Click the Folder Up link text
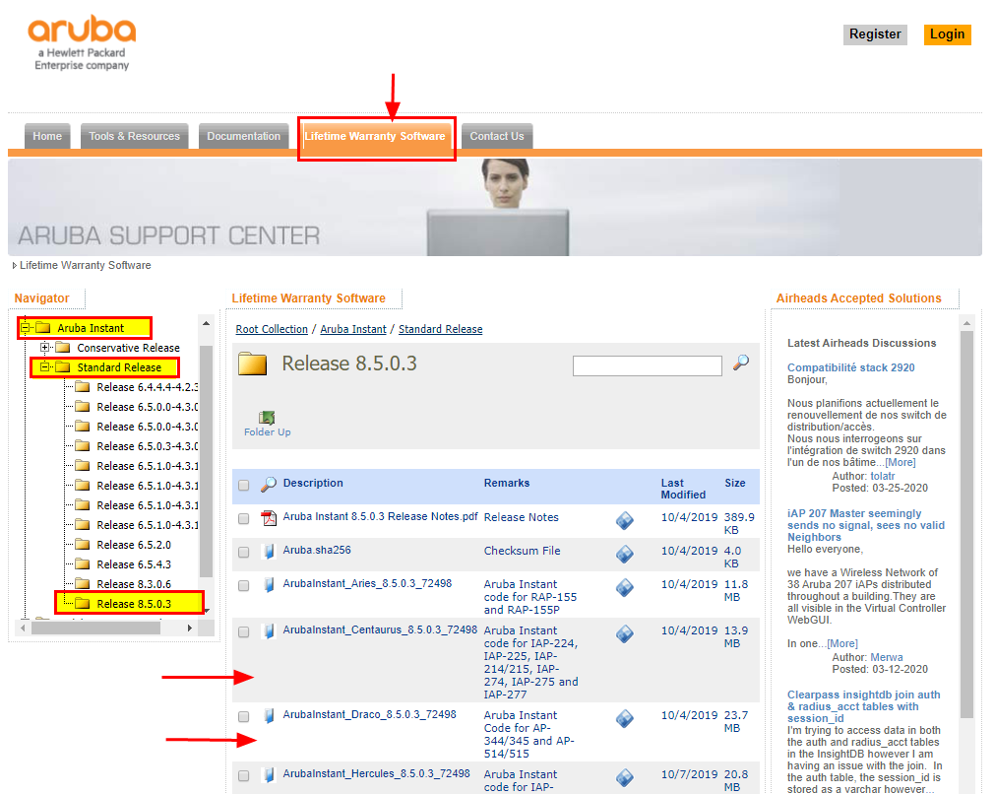 pos(267,431)
